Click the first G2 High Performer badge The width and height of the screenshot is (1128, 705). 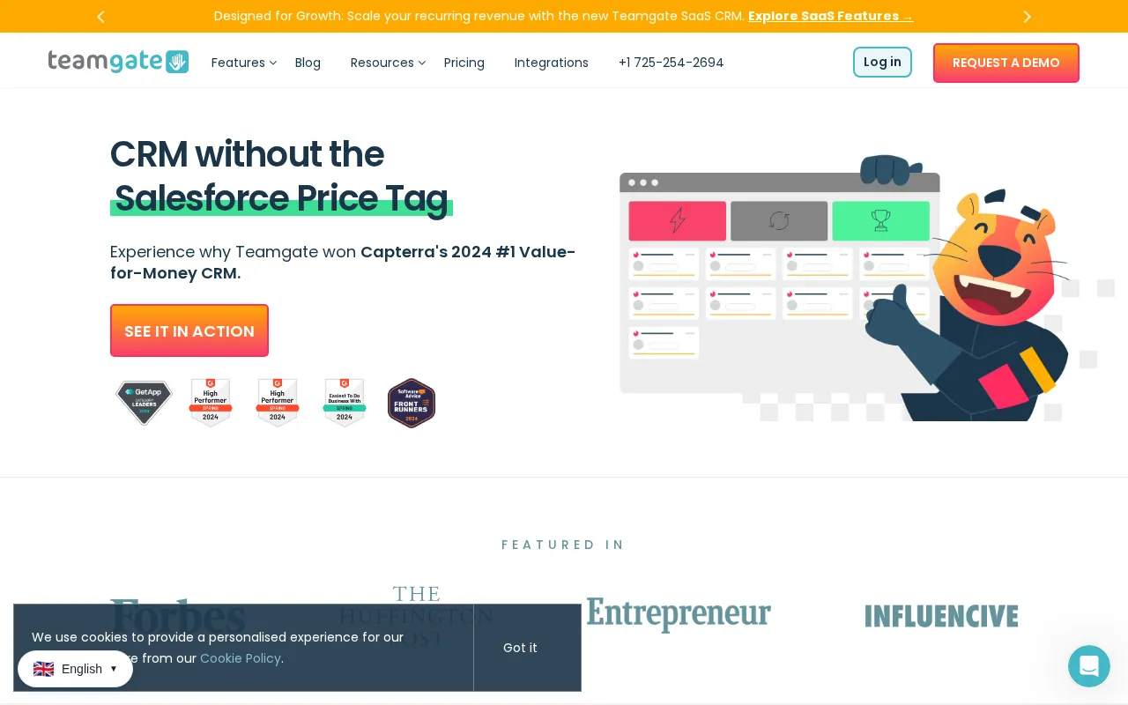point(211,403)
